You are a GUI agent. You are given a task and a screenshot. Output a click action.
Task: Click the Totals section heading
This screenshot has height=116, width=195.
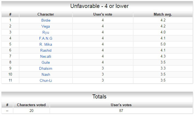click(99, 97)
